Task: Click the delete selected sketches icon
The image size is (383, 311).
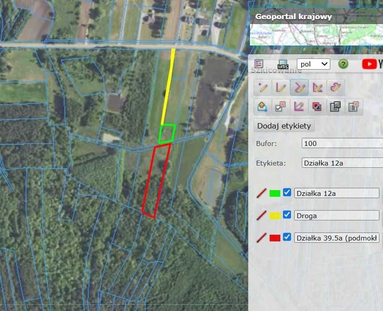Action: point(281,107)
